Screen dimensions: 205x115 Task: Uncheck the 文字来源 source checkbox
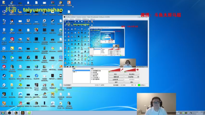92,74
